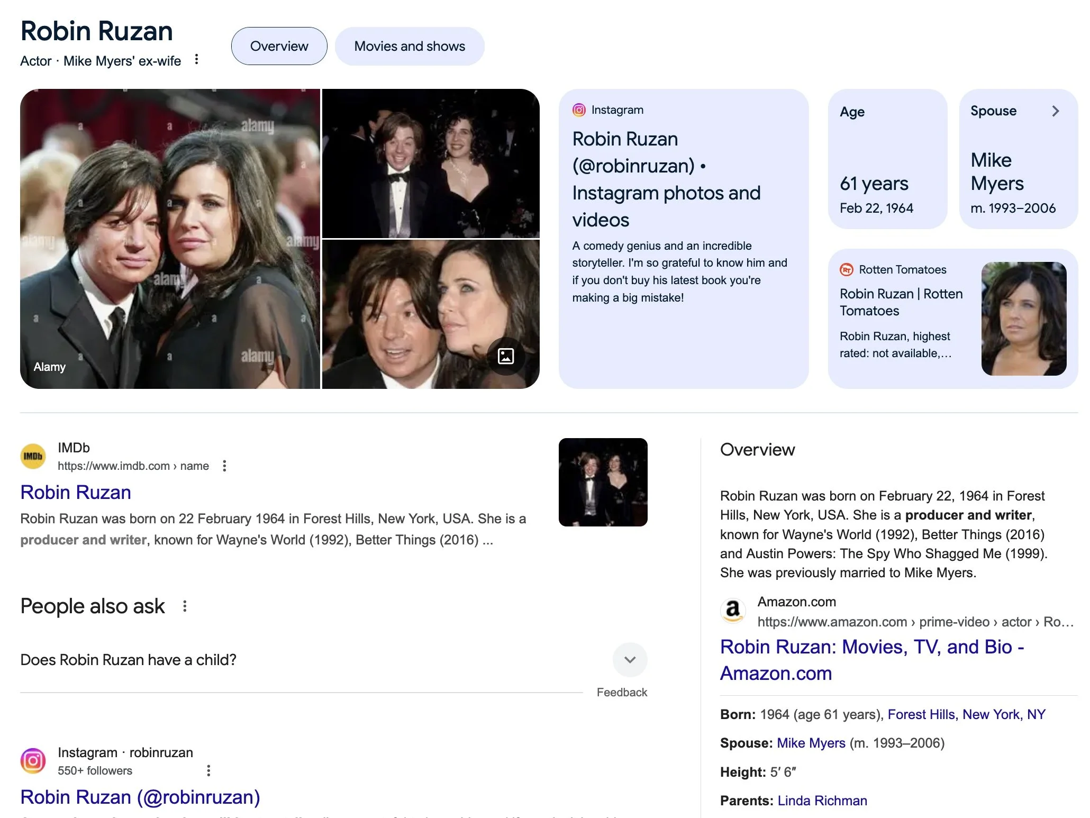The height and width of the screenshot is (818, 1090).
Task: Click Mike Myers spouse link
Action: (811, 743)
